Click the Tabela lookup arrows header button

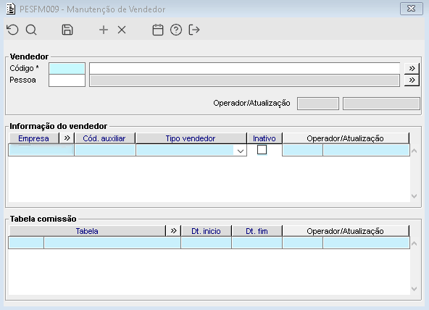pos(173,231)
